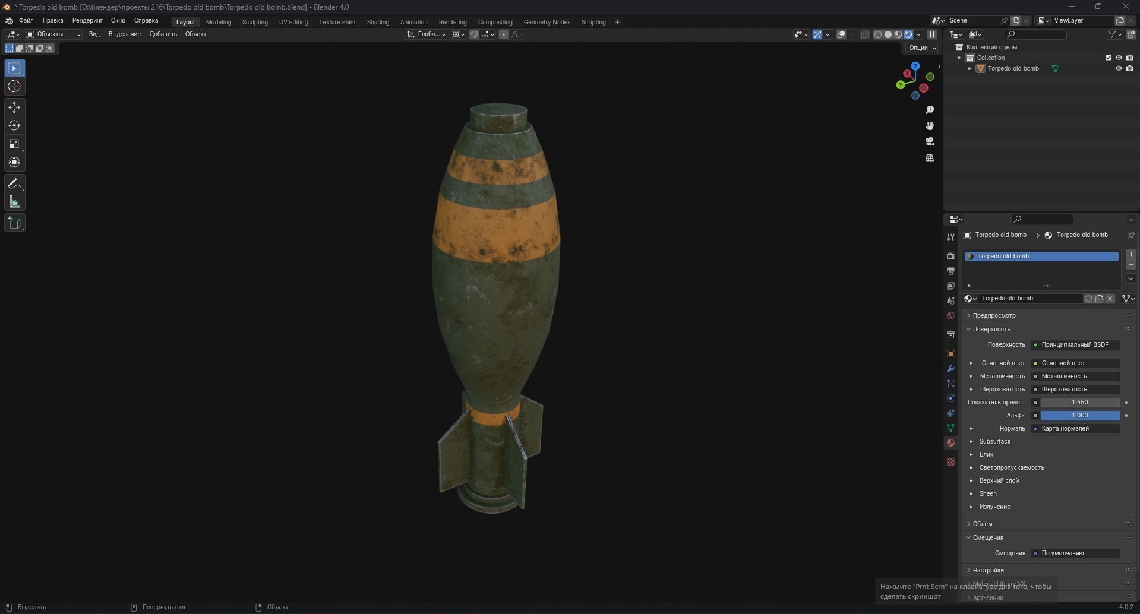Select the Rotate tool
This screenshot has width=1140, height=614.
pos(14,126)
